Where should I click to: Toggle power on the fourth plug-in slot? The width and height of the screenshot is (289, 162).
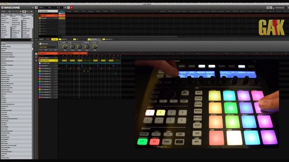point(103,39)
